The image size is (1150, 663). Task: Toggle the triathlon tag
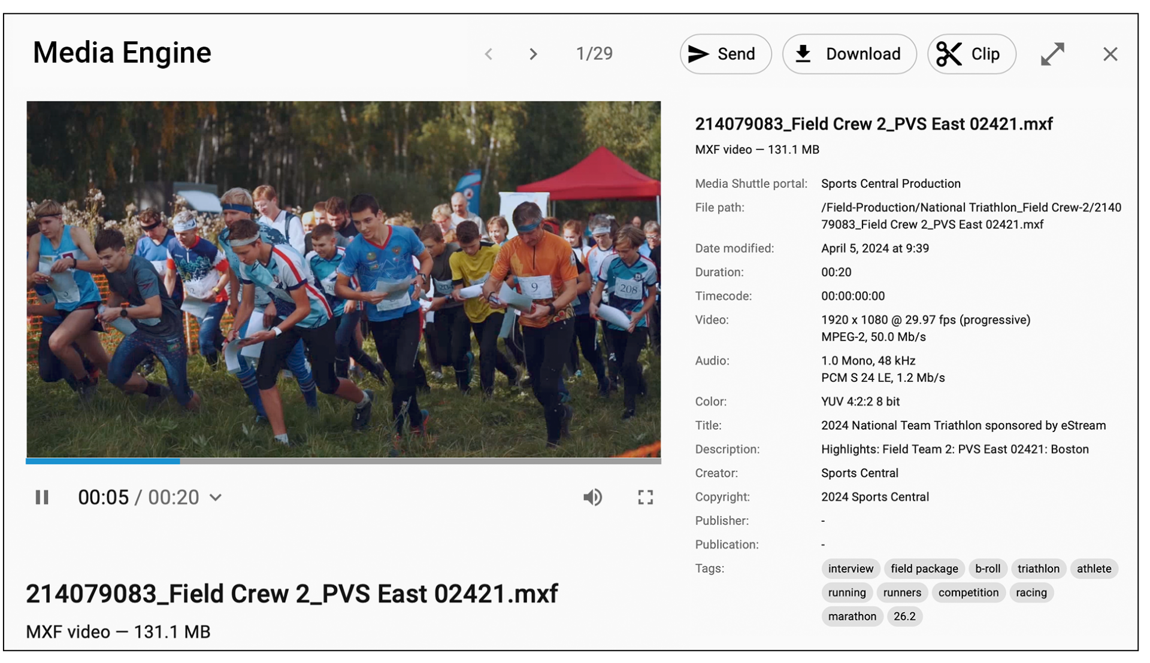click(x=1039, y=568)
